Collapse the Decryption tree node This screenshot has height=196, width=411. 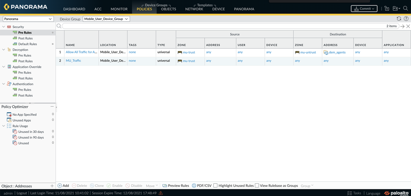4,50
